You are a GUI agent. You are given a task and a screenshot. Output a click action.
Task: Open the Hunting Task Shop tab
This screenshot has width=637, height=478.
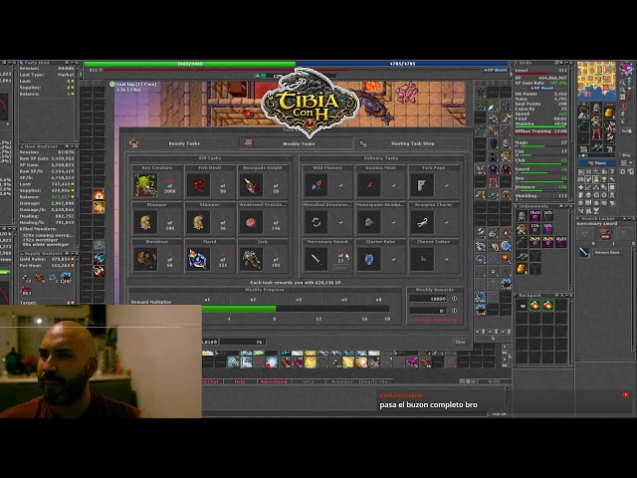click(x=410, y=143)
